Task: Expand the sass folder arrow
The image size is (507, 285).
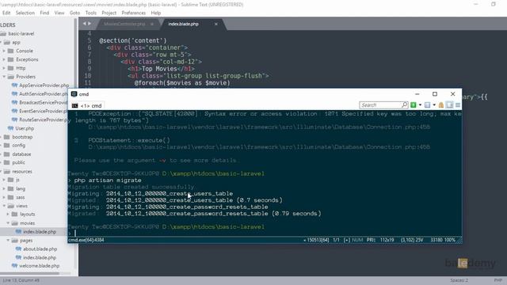Action: click(x=4, y=197)
